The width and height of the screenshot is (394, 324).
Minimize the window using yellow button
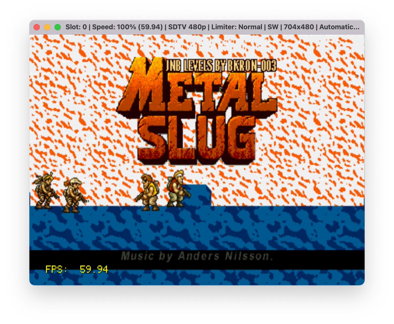pyautogui.click(x=47, y=27)
